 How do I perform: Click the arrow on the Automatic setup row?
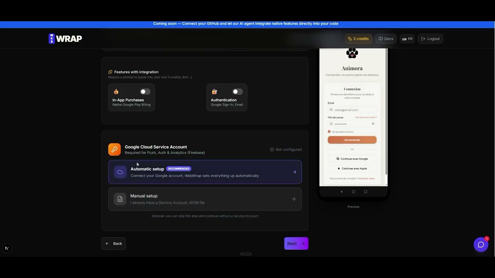(x=294, y=172)
